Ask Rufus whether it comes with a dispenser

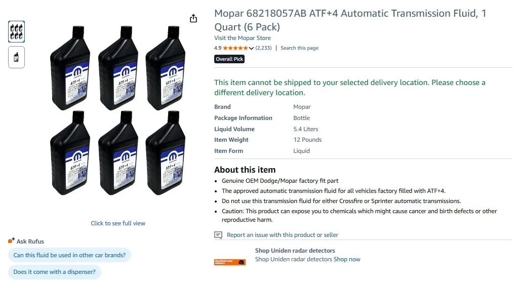(x=55, y=272)
